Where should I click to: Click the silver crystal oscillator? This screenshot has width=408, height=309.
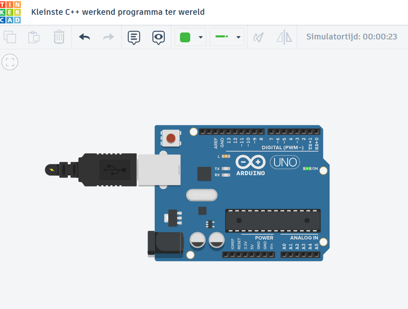(x=202, y=195)
